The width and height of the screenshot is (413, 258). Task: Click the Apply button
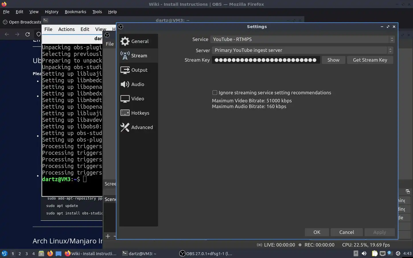[x=379, y=232]
